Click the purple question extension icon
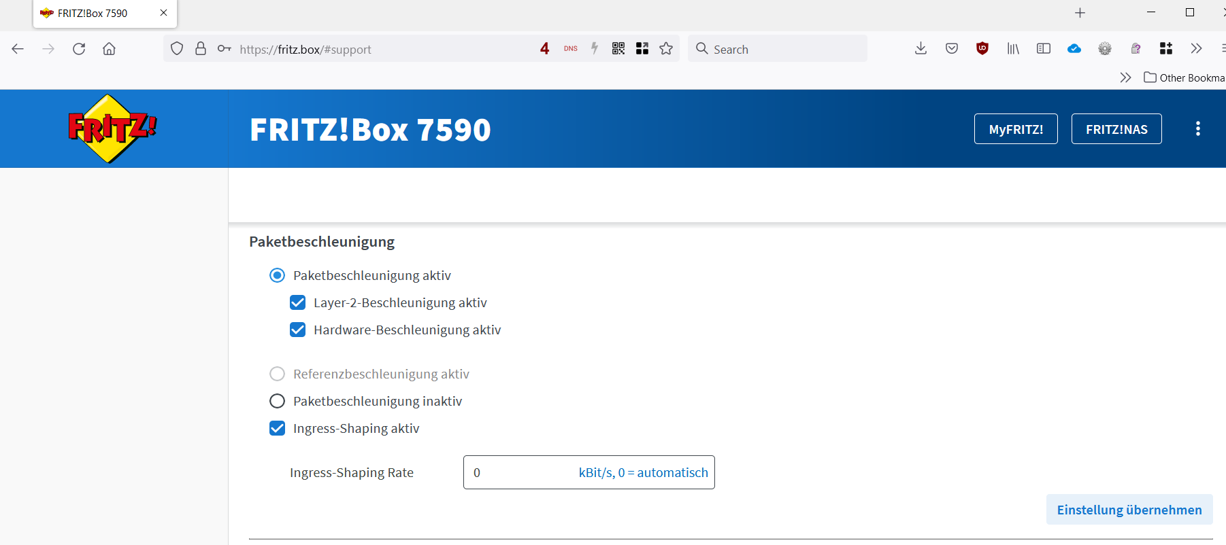Image resolution: width=1226 pixels, height=545 pixels. (x=1136, y=48)
